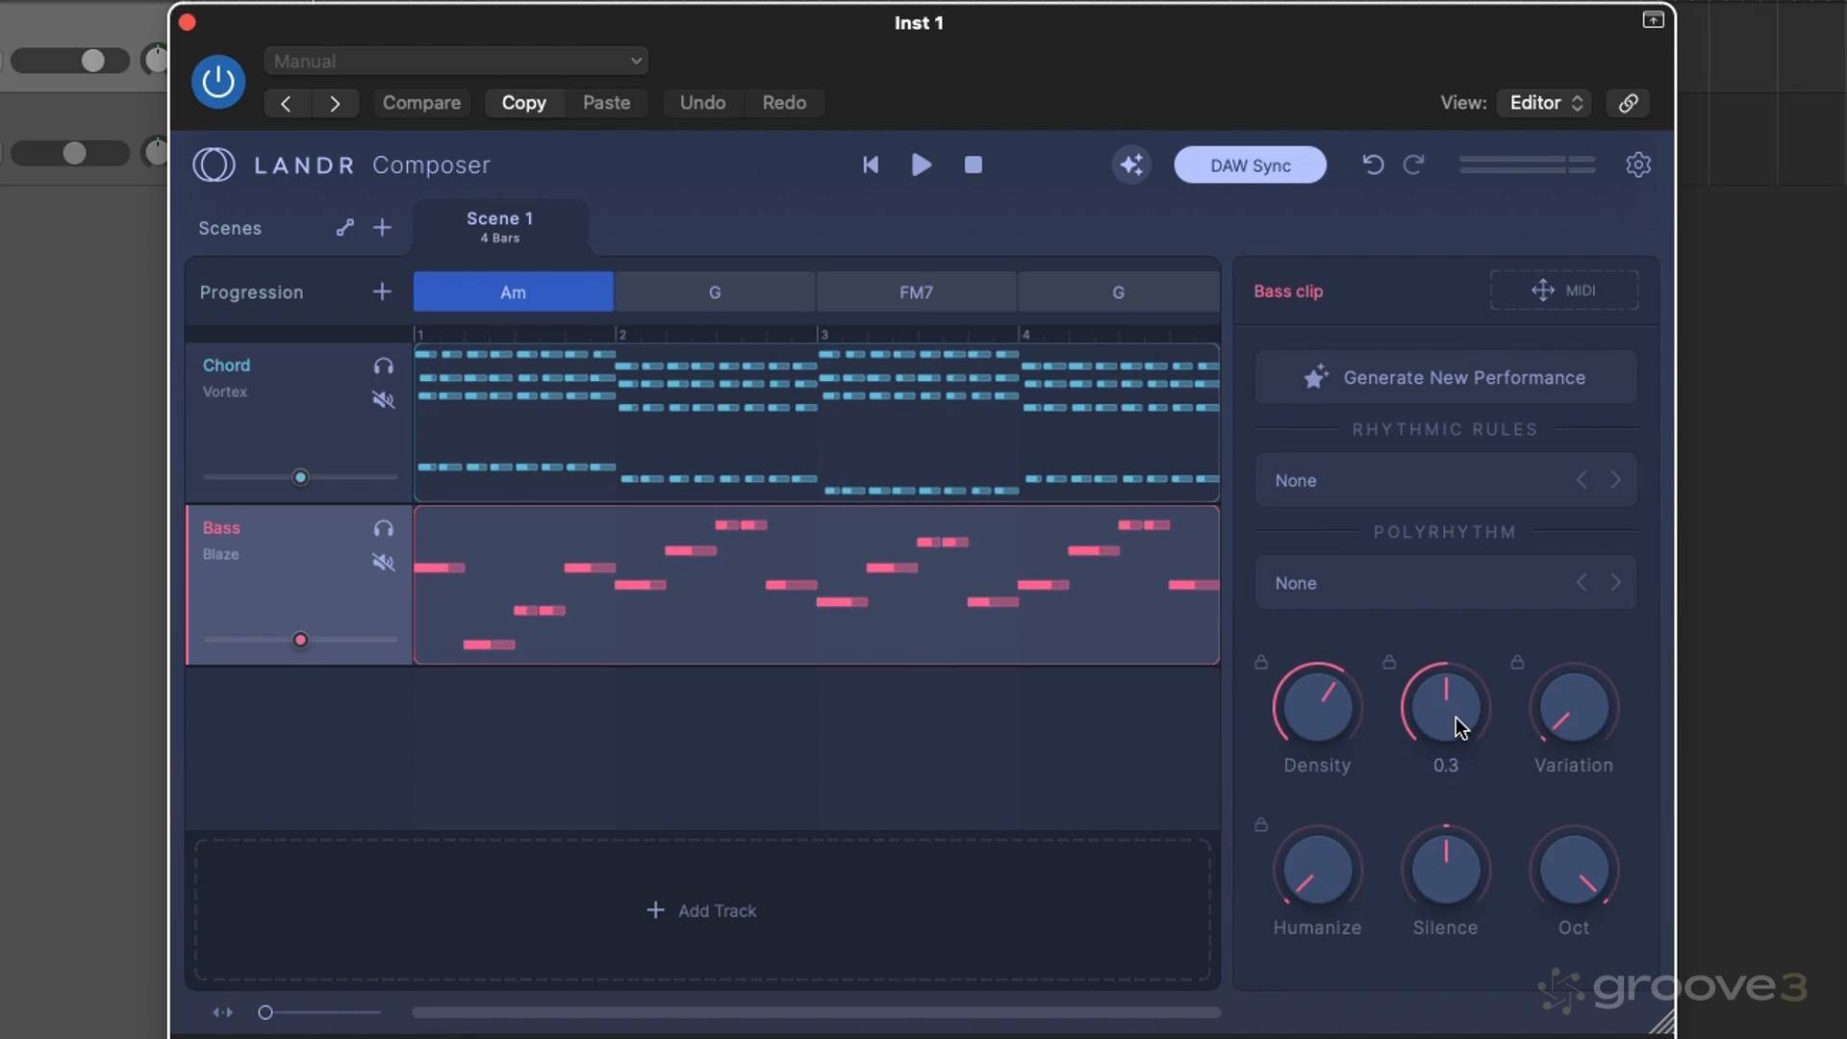Viewport: 1847px width, 1039px height.
Task: Next Polyrhythm option arrow
Action: [1616, 583]
